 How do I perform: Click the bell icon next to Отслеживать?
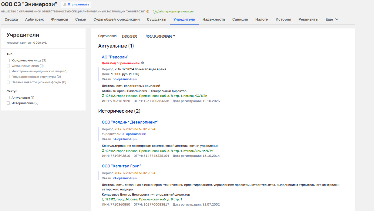(x=65, y=5)
